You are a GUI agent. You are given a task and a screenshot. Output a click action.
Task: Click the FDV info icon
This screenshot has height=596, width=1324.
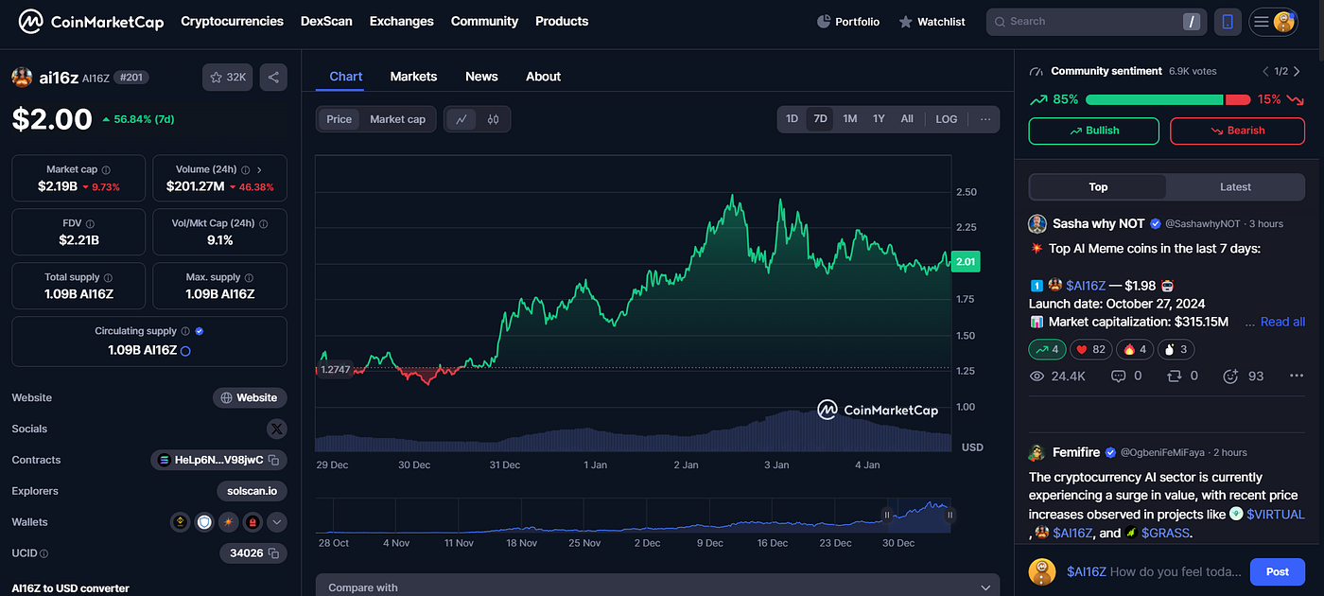90,224
